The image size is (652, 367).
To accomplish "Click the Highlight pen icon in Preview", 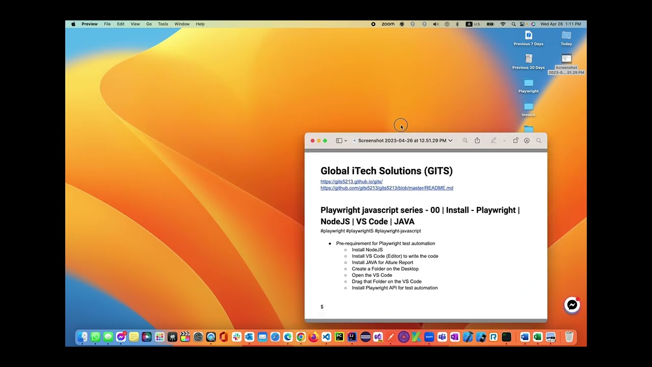I will click(493, 141).
